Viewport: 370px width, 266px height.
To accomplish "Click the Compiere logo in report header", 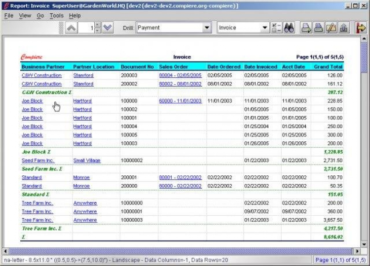I will click(x=32, y=57).
